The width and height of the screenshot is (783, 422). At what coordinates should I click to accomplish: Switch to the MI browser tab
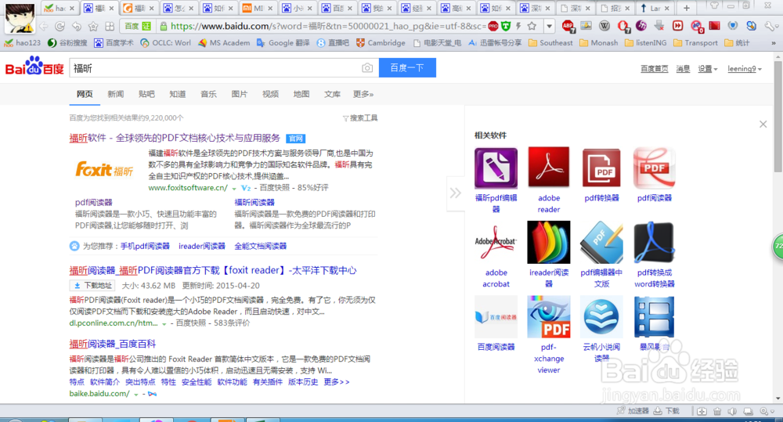tap(258, 8)
